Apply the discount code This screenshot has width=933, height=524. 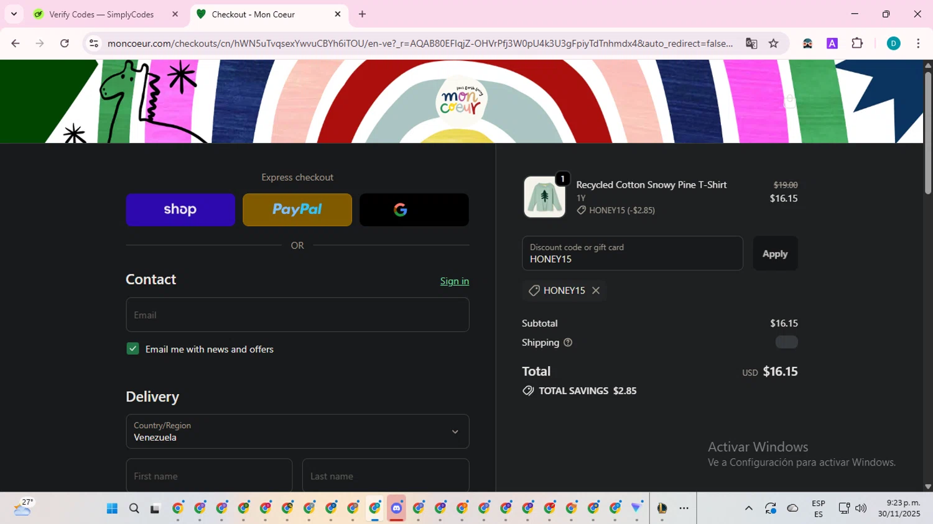[775, 254]
